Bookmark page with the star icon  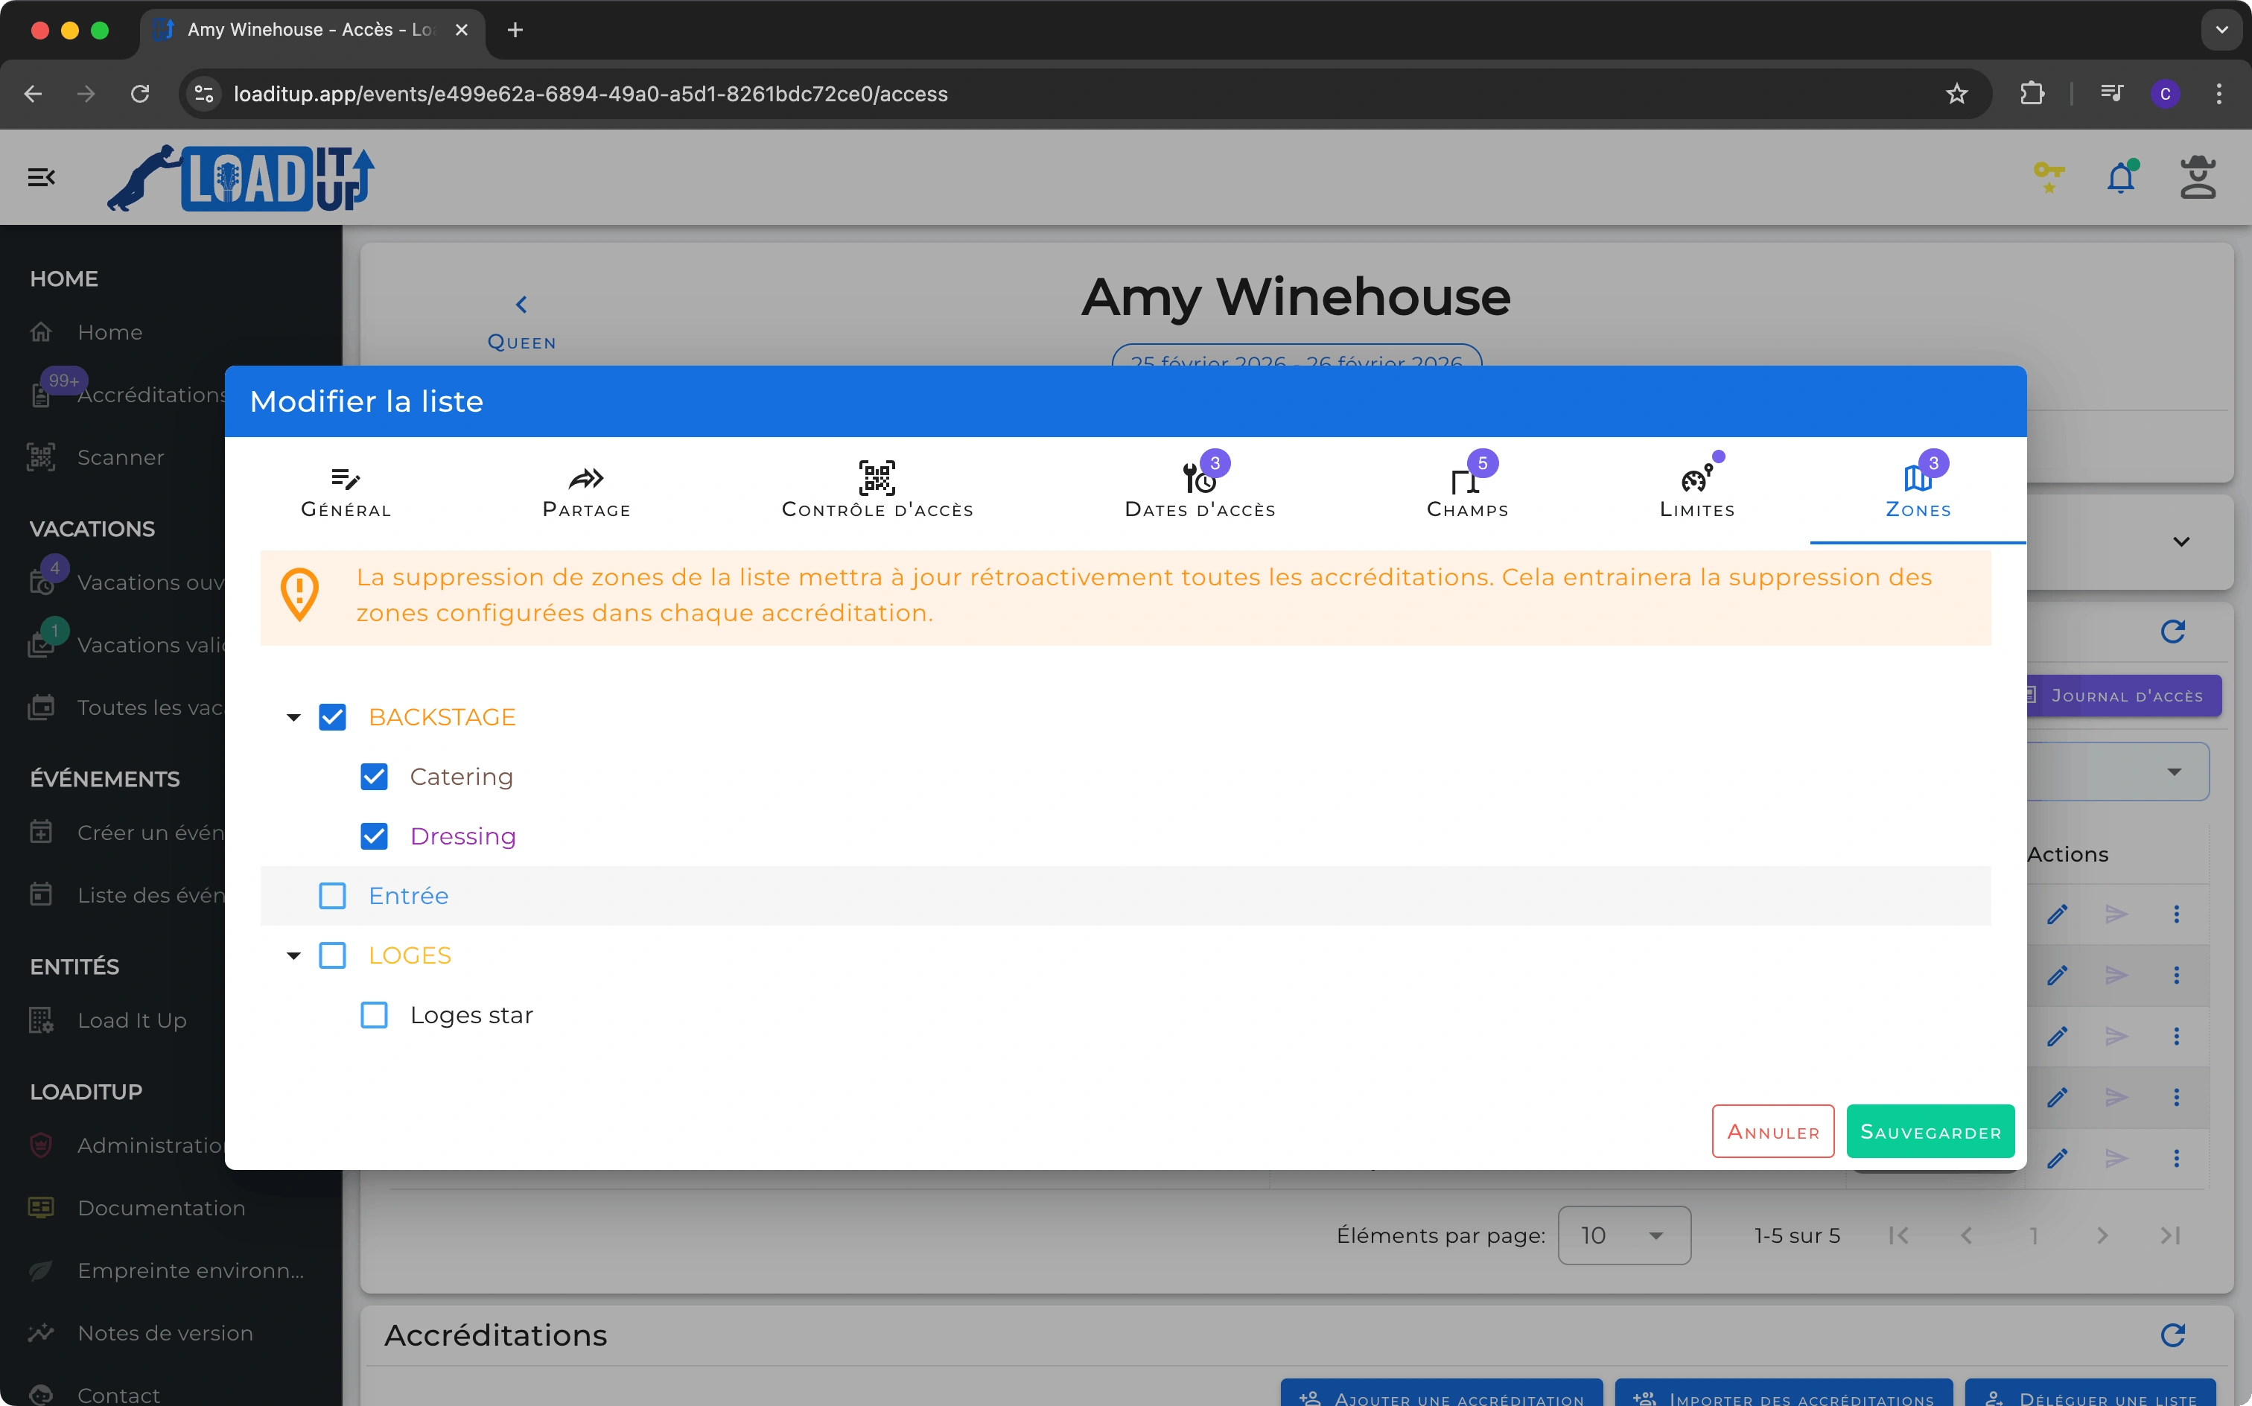1956,94
